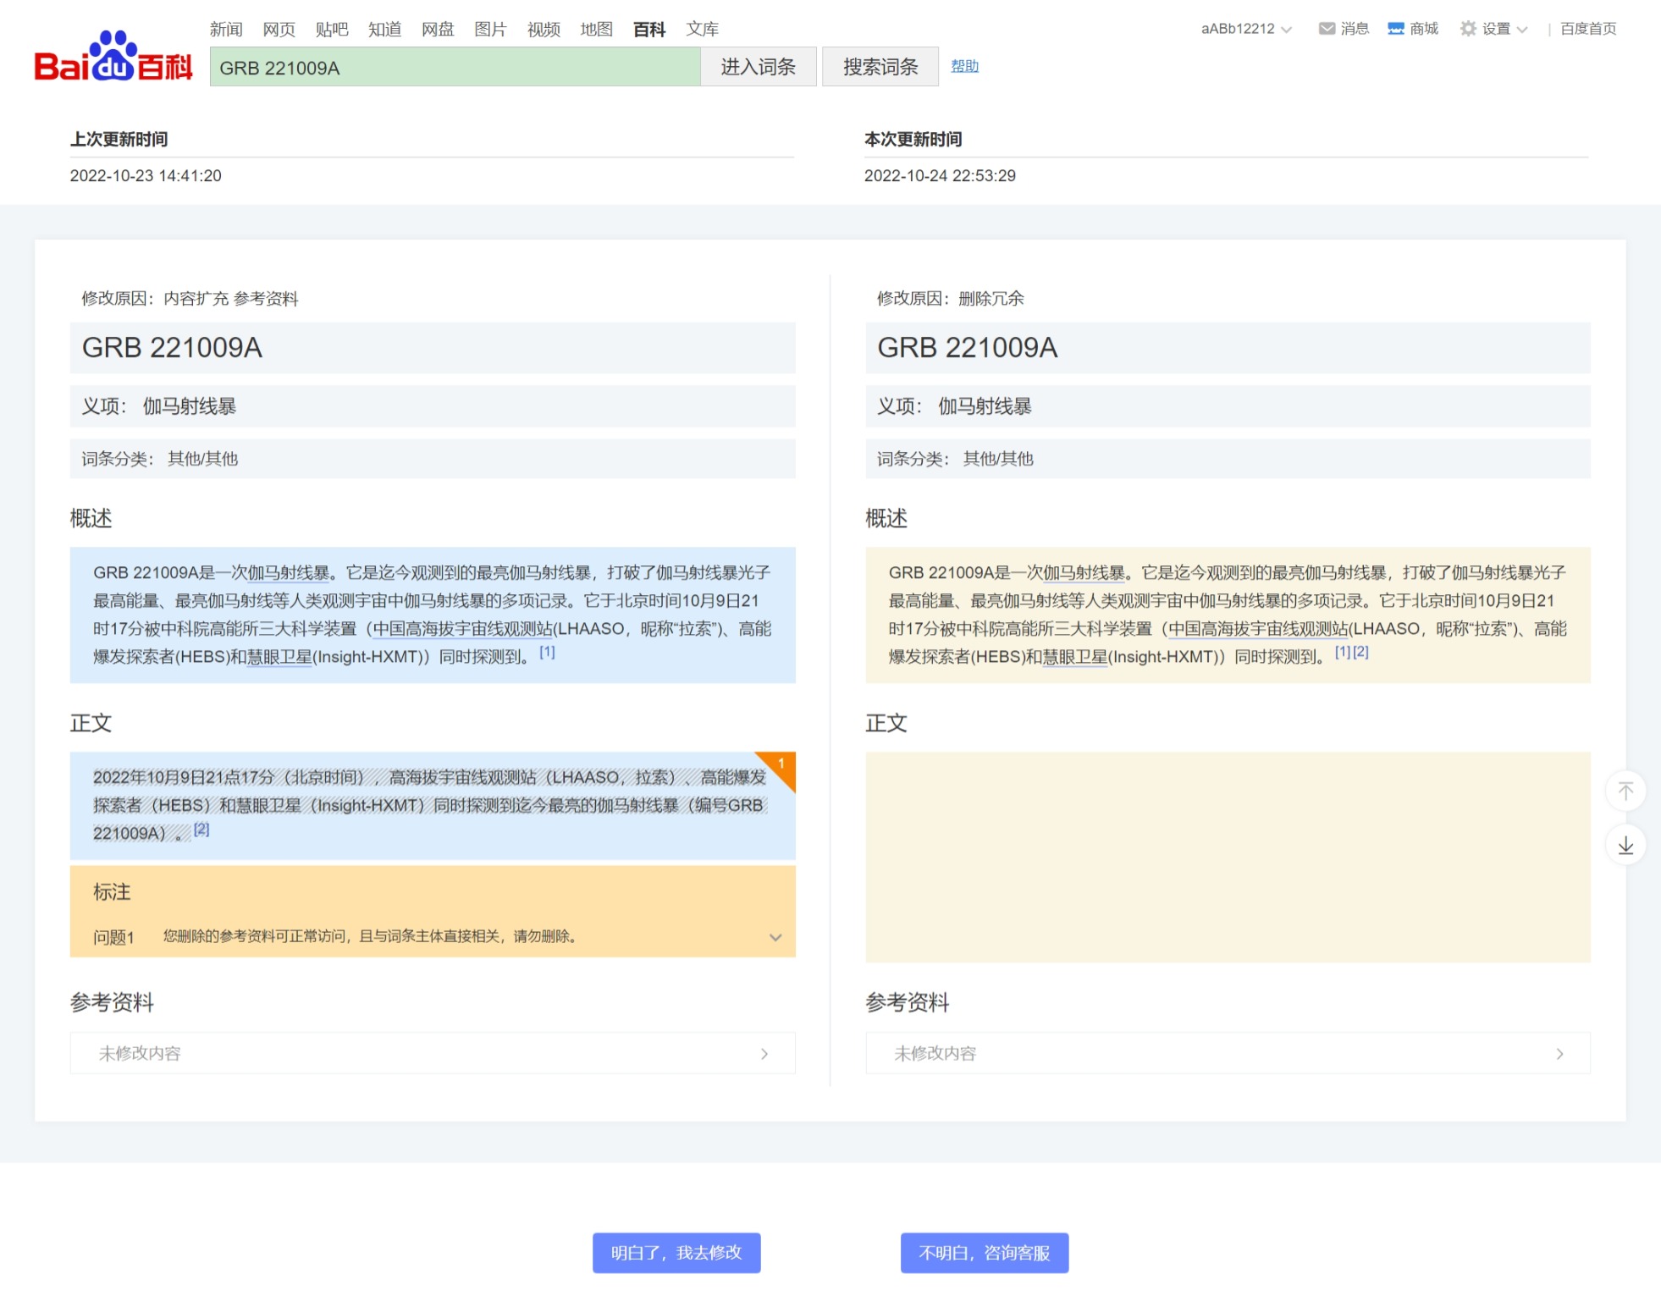Jump to page bottom arrow button
This screenshot has height=1307, width=1661.
click(x=1625, y=845)
